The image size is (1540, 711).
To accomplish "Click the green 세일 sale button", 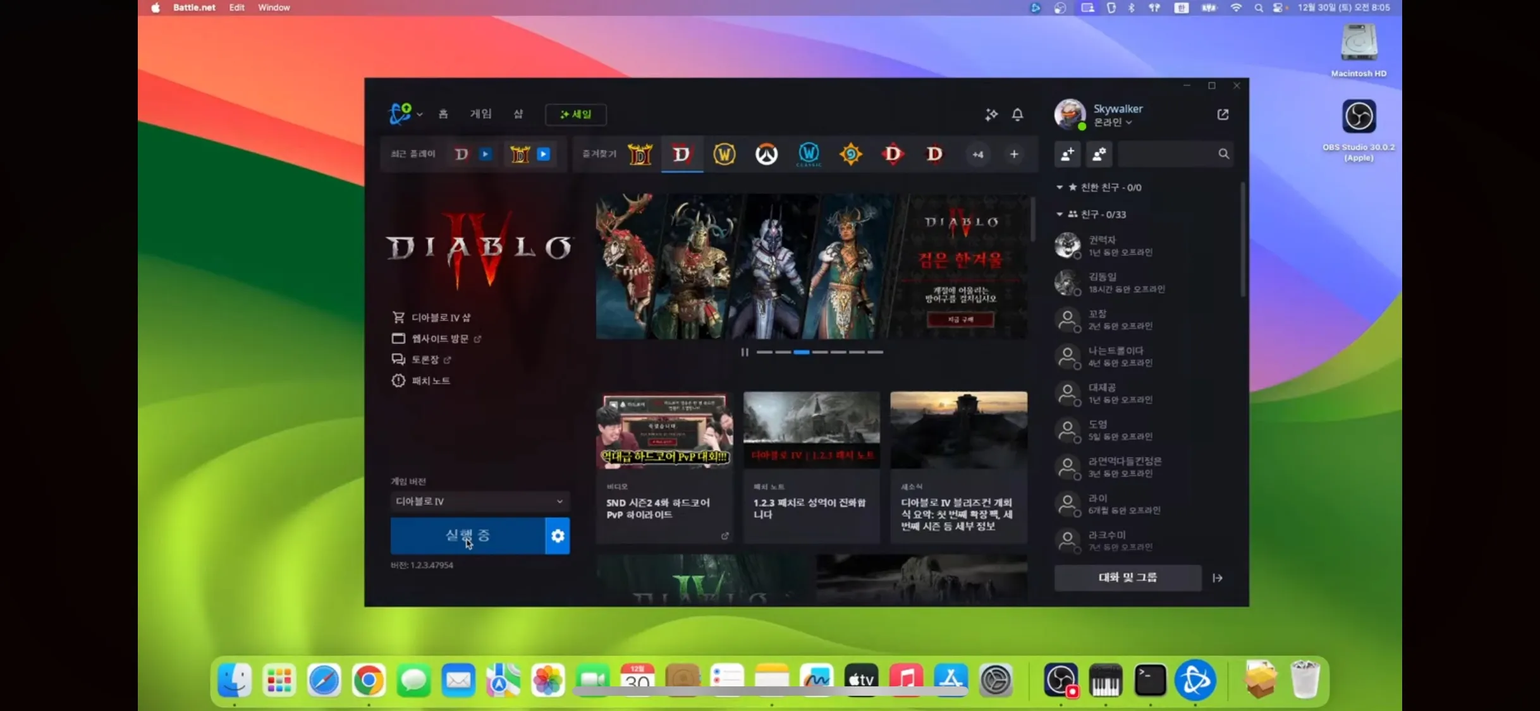I will pos(575,114).
